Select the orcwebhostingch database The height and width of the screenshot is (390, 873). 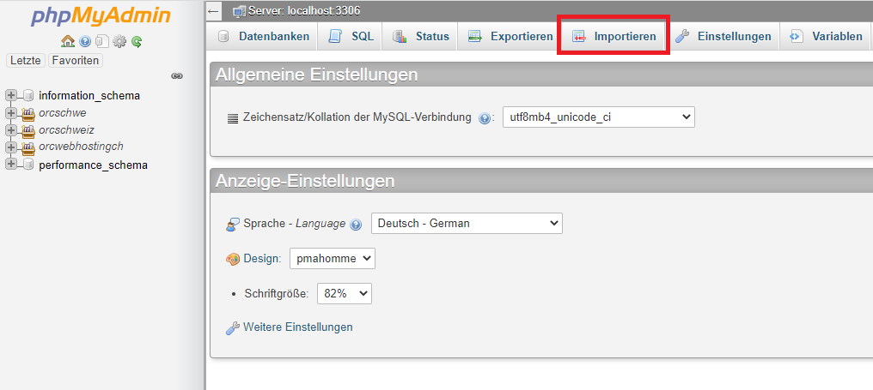(82, 147)
